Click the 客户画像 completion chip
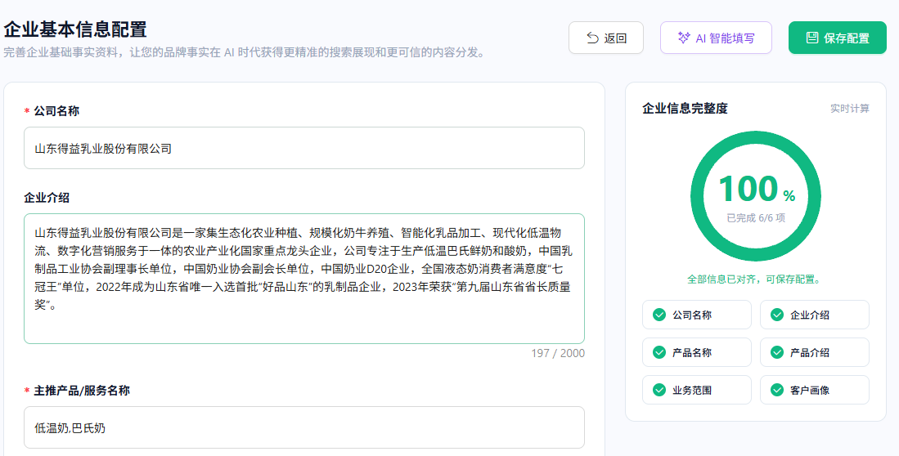Screen dimensions: 899x456 (x=814, y=390)
